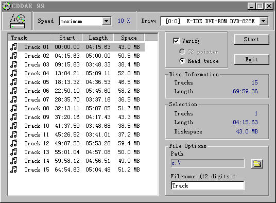
Task: Click the music note icon for Track 10
Action: tap(14, 126)
